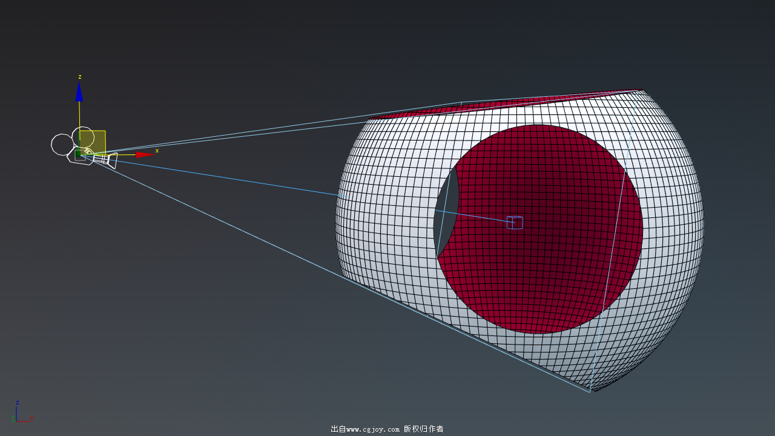Select the yellow XZ plane handle of the gizmo

tap(93, 142)
